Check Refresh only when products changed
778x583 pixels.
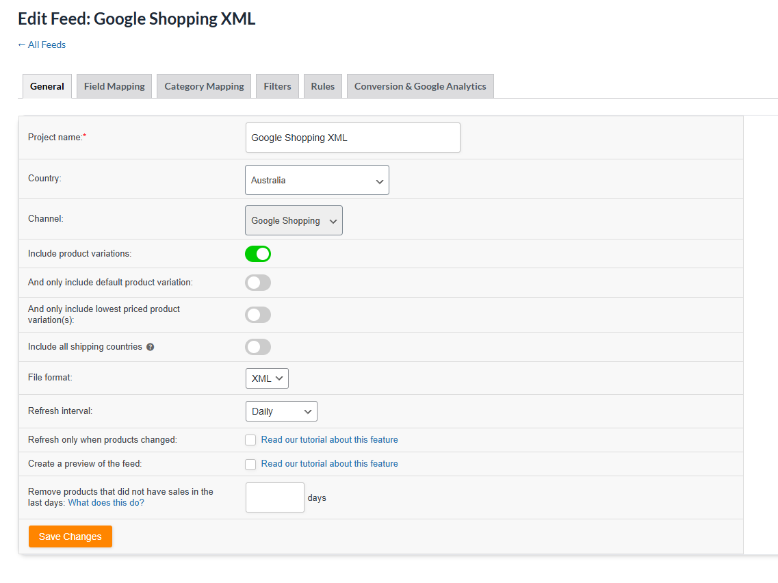(x=250, y=440)
